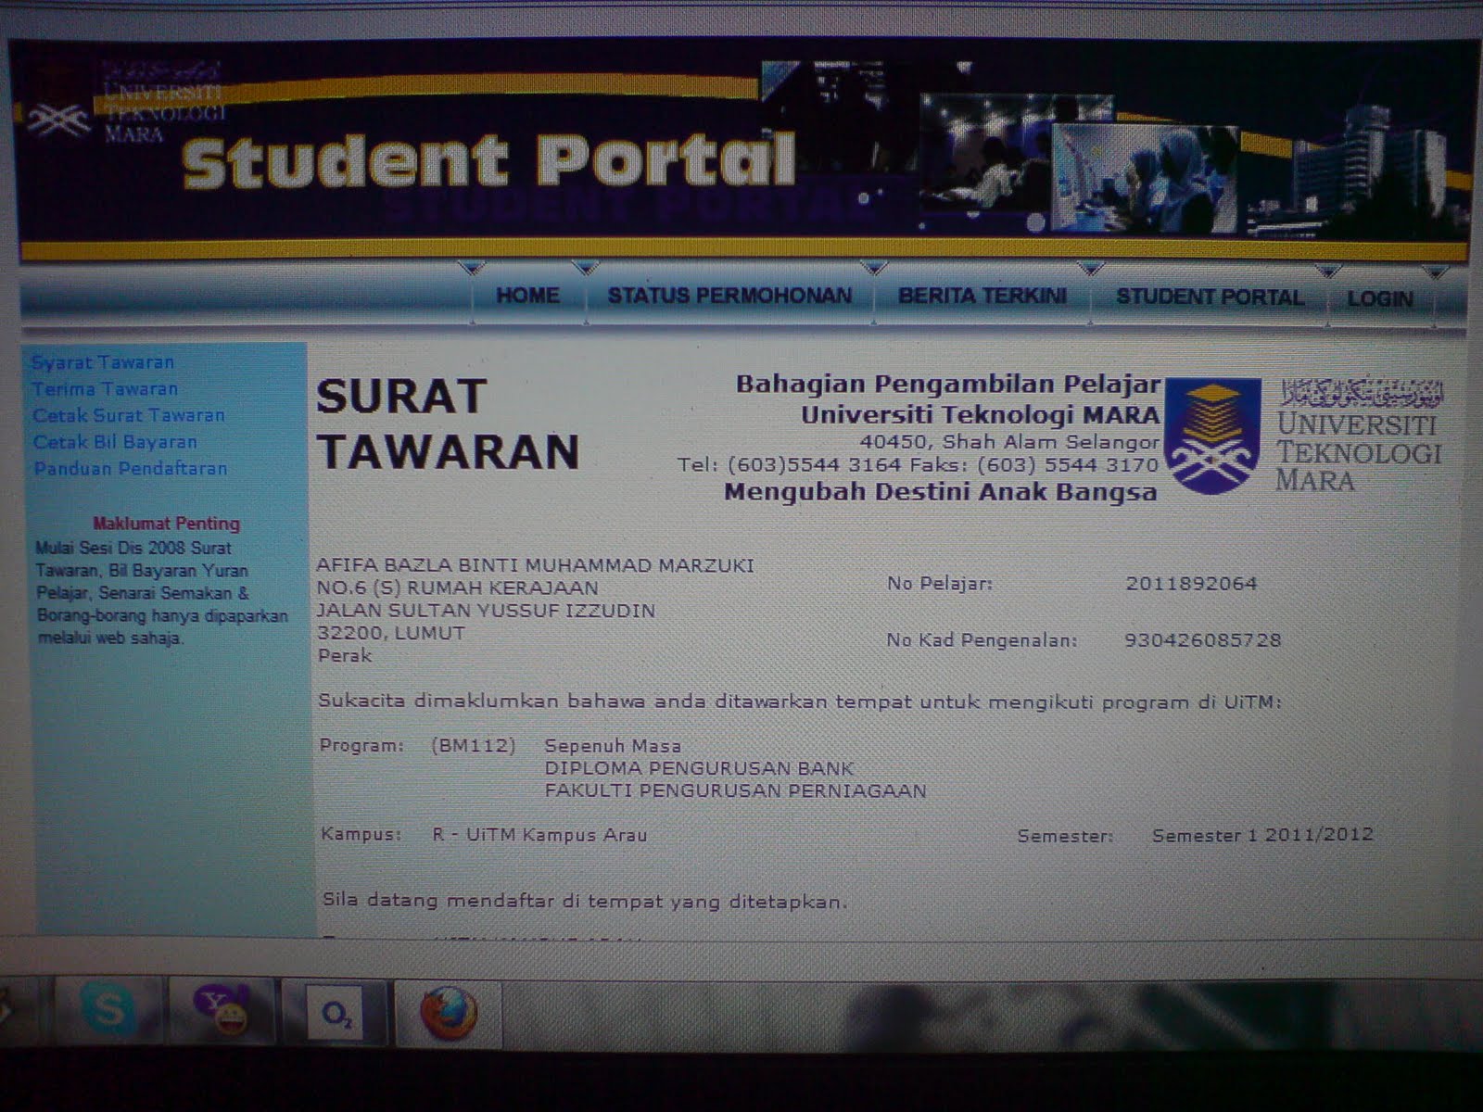Select the text DIPLOMA PENGURUSAN BANK
The width and height of the screenshot is (1483, 1112).
pos(699,768)
